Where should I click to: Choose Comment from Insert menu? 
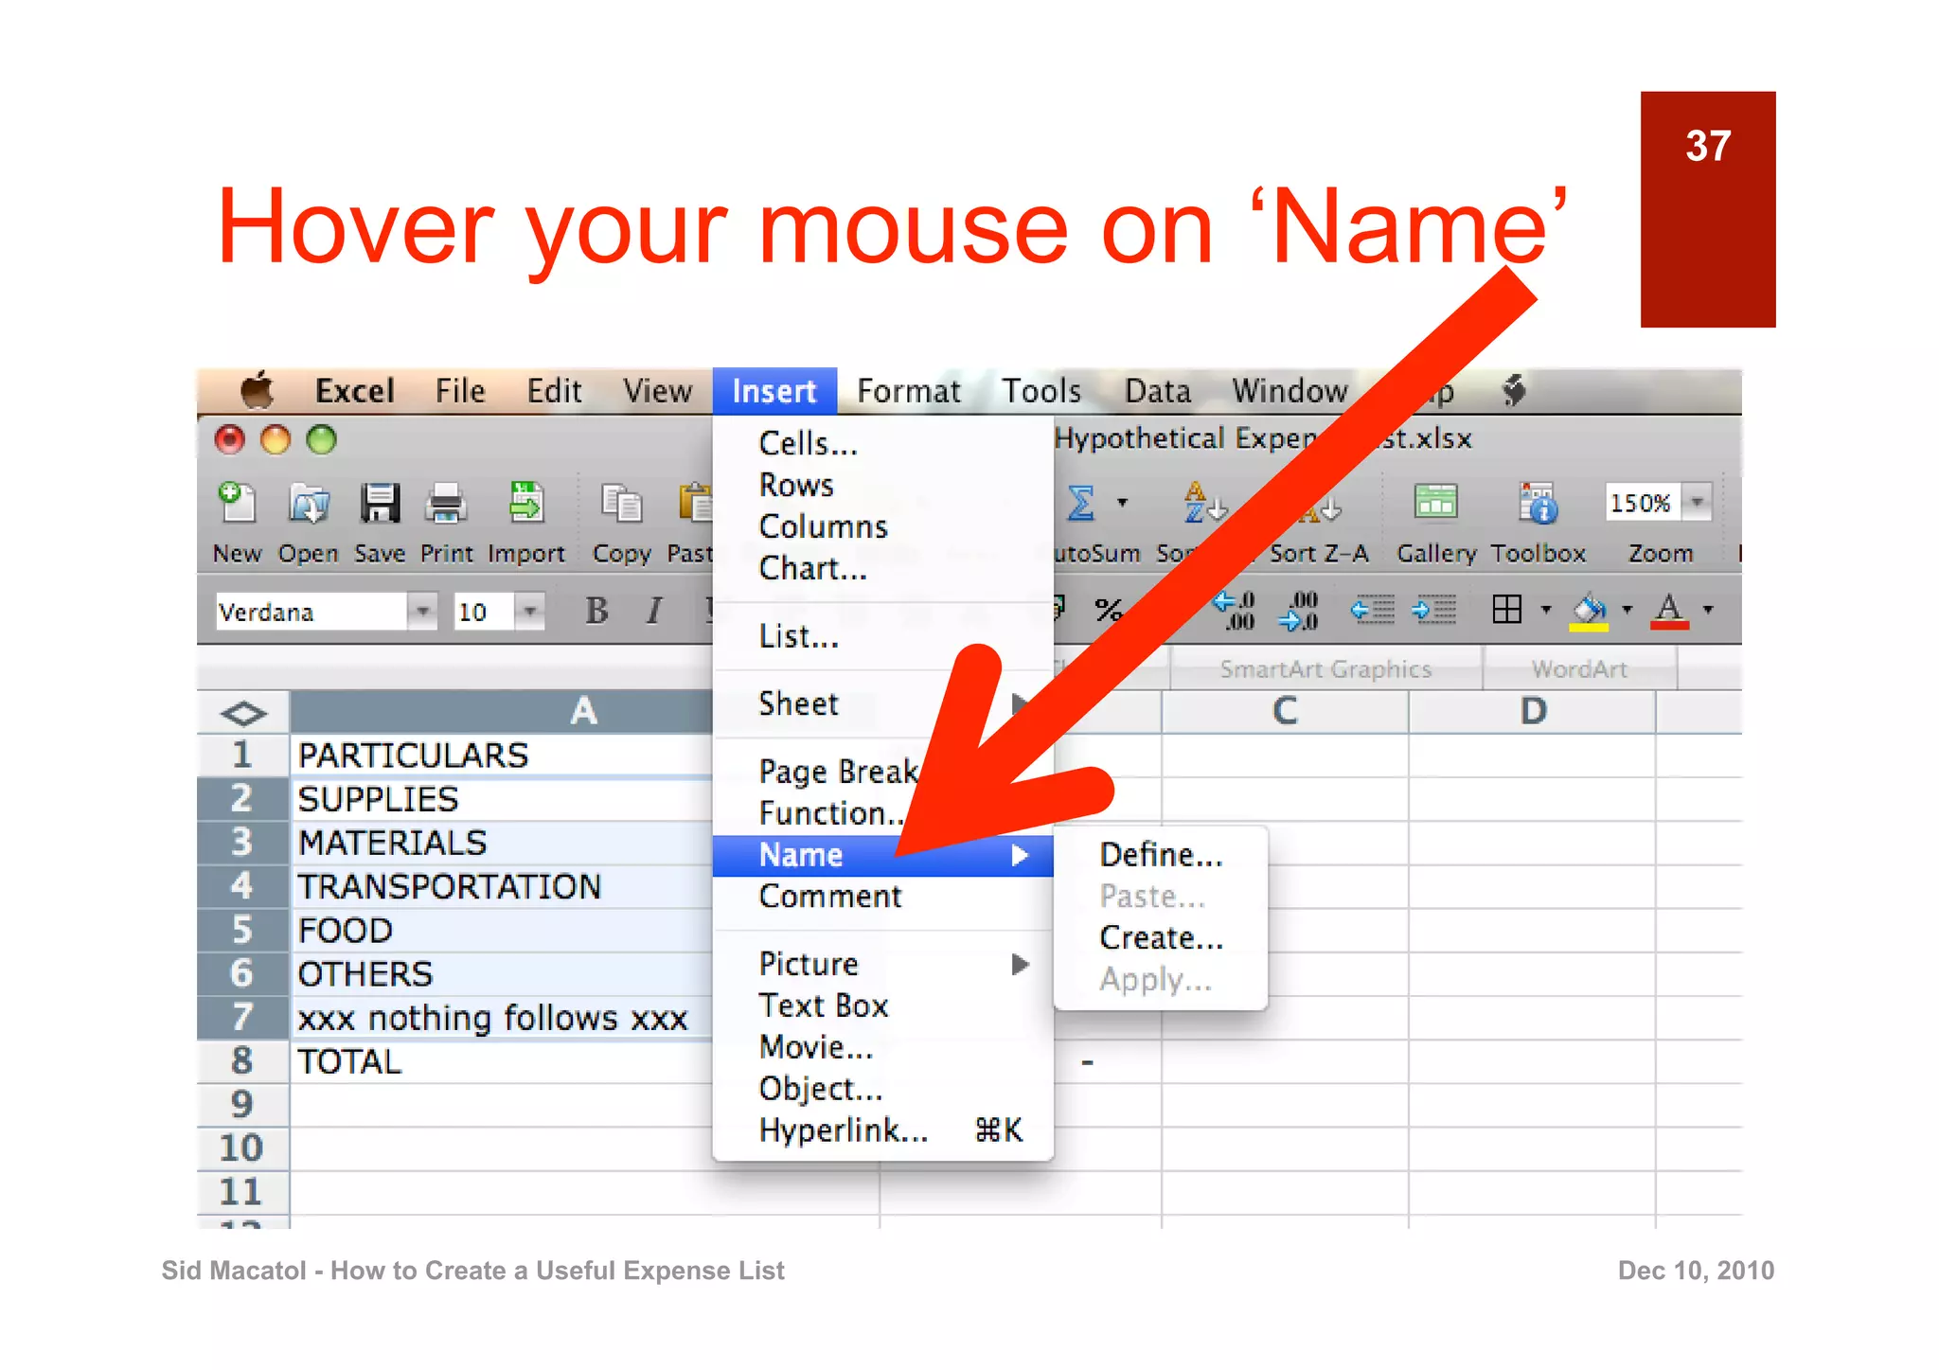tap(883, 896)
